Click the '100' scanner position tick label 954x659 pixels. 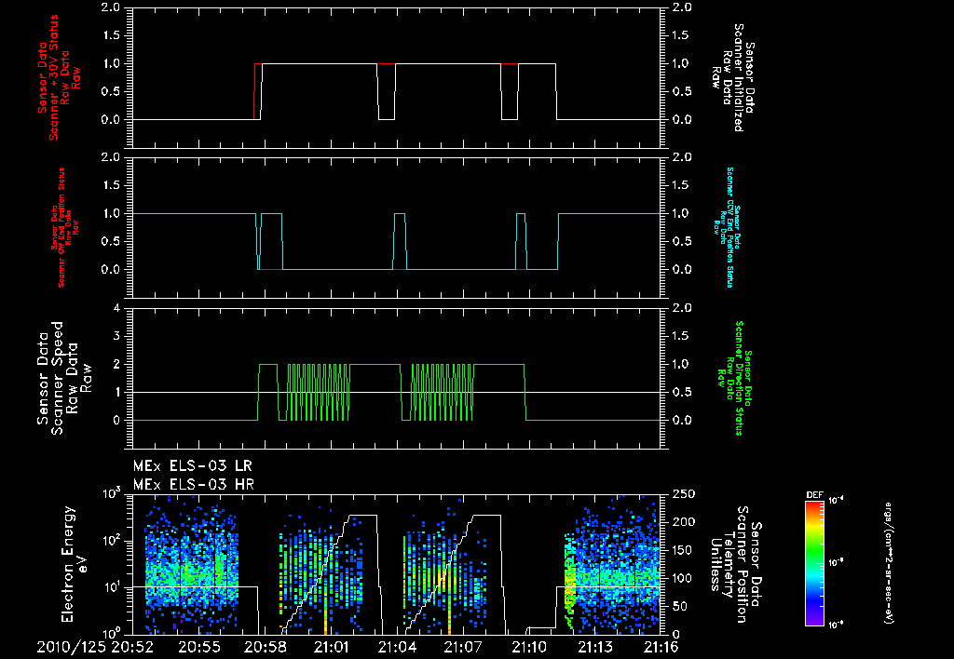click(684, 578)
